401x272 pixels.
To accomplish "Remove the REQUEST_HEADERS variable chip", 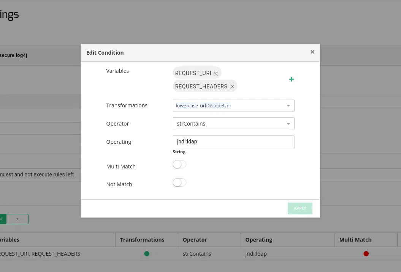I will pos(232,86).
